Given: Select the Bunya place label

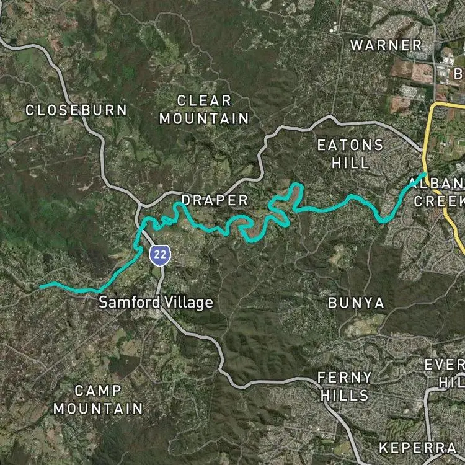Looking at the screenshot, I should [x=356, y=303].
